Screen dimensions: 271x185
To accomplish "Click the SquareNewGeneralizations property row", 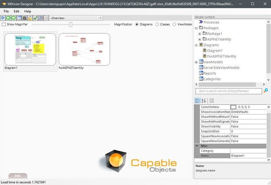I will pos(233,141).
